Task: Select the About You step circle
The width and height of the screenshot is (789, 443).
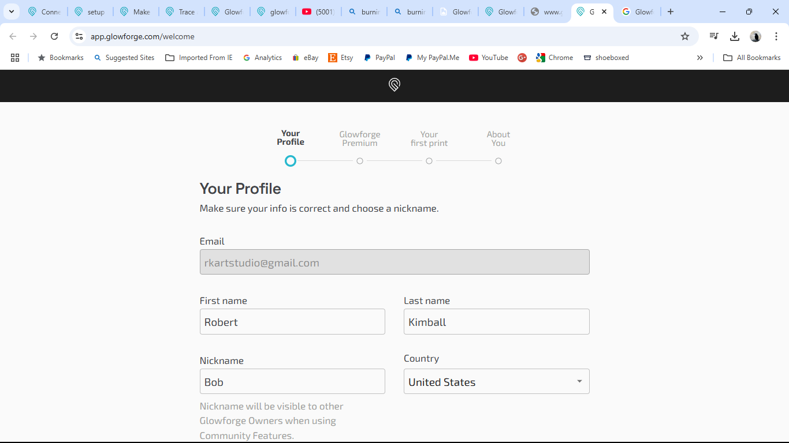Action: 498,161
